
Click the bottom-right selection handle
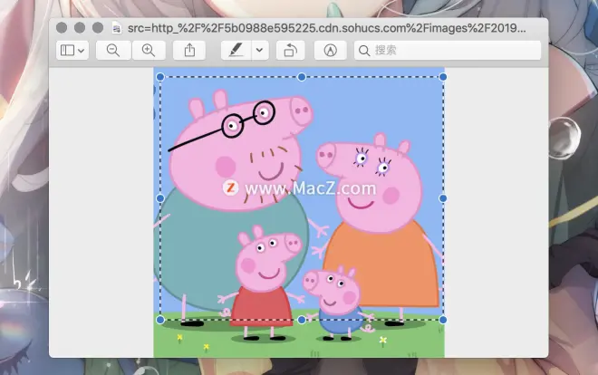443,320
